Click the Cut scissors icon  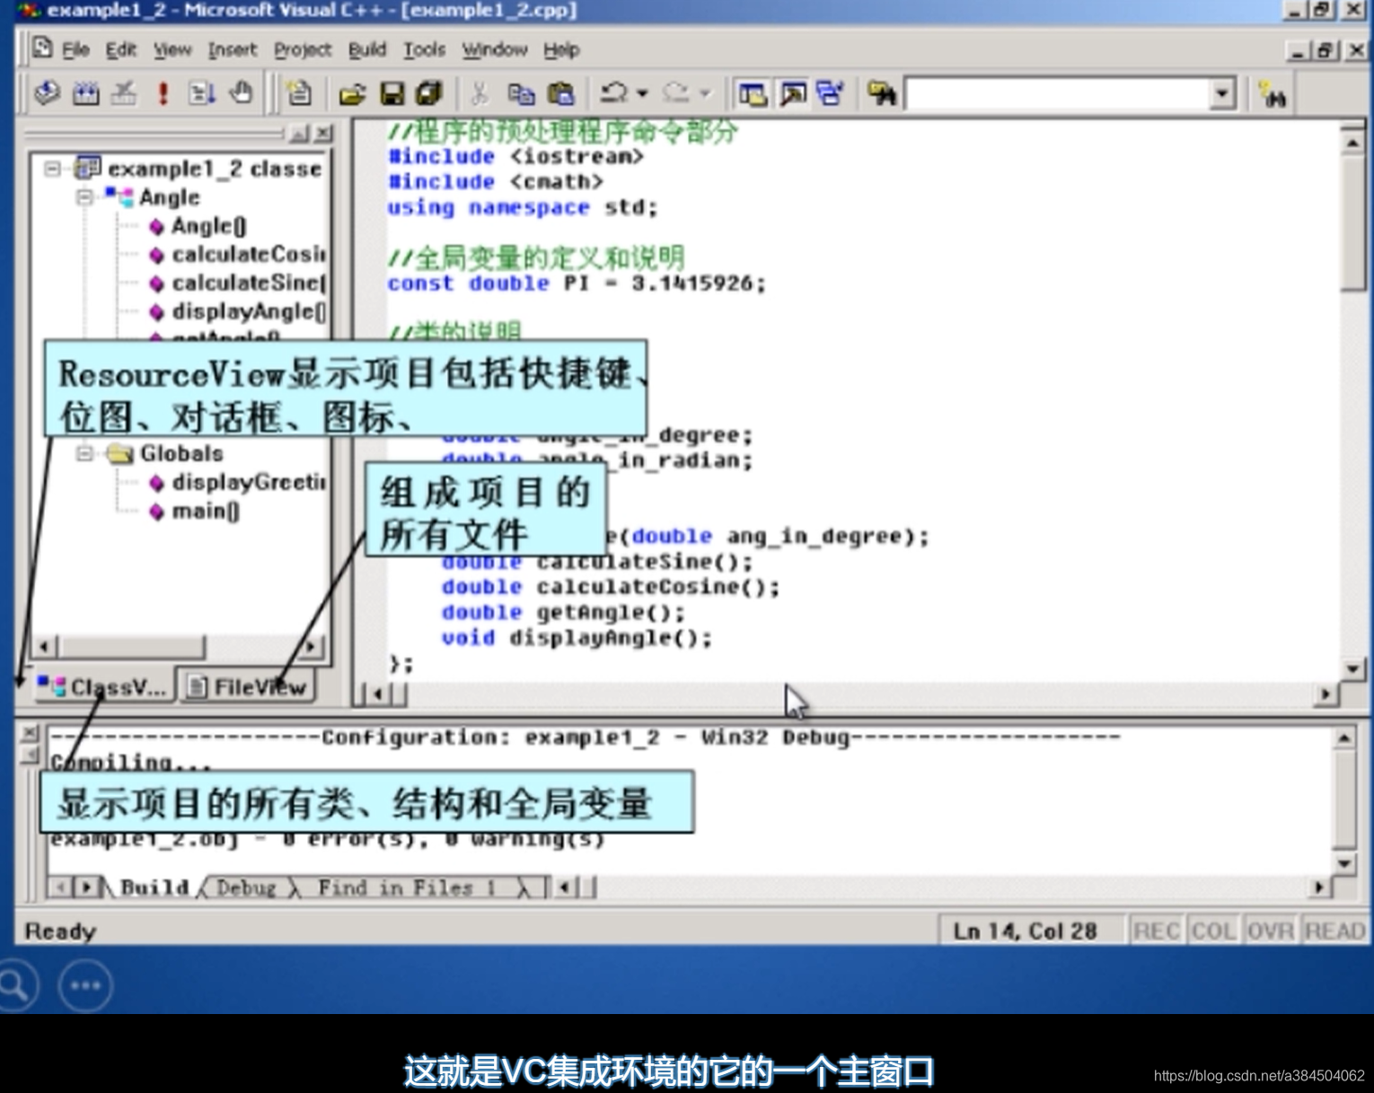point(480,93)
